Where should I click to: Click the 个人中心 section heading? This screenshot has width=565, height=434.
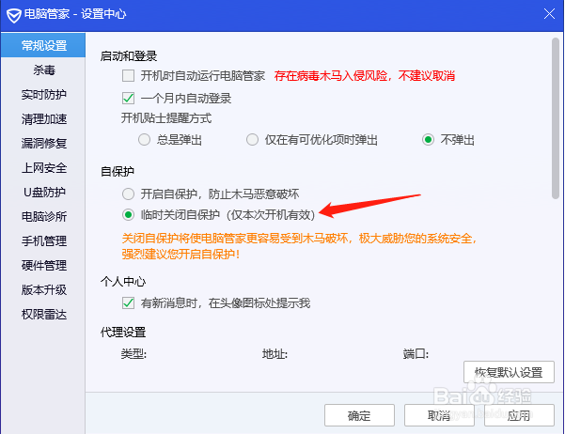(123, 282)
